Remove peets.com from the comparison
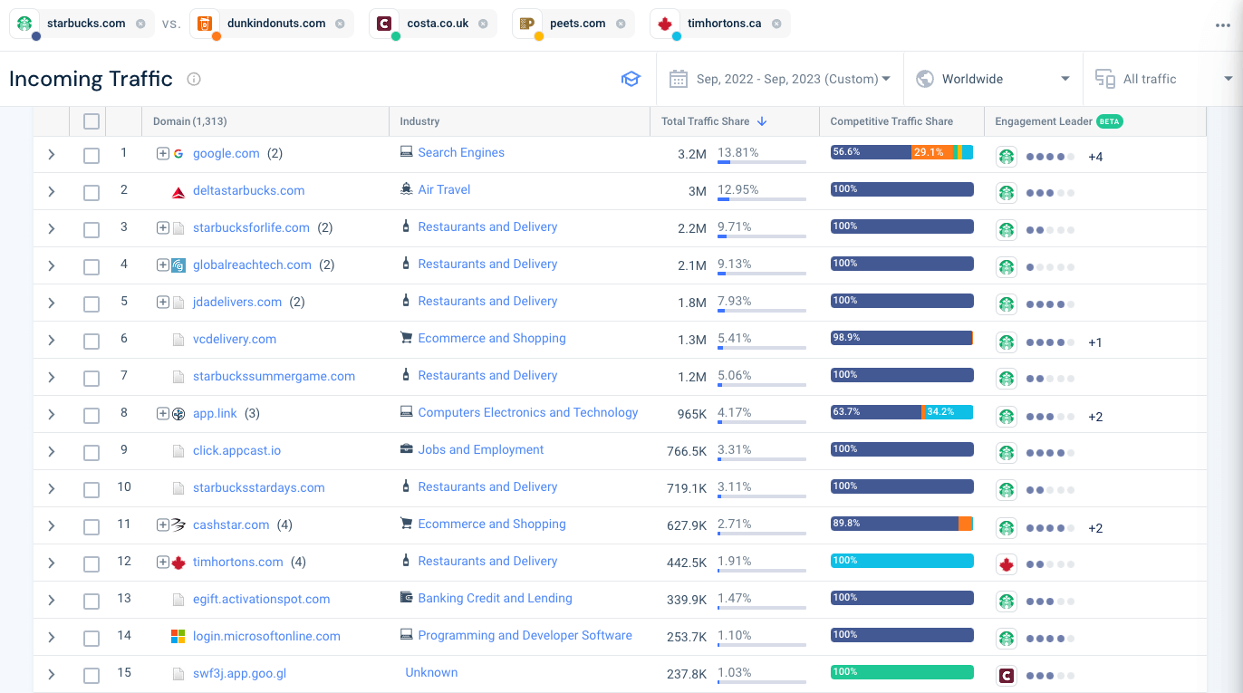 click(x=620, y=24)
